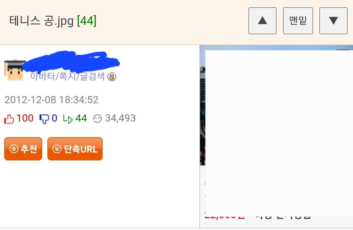Viewport: 353px width, 230px height.
Task: Click the 맨밑 button to reach bottom
Action: [298, 21]
